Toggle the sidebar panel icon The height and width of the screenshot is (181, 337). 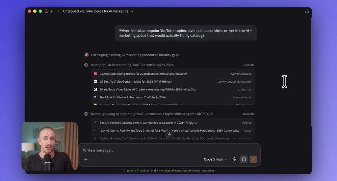pyautogui.click(x=46, y=11)
